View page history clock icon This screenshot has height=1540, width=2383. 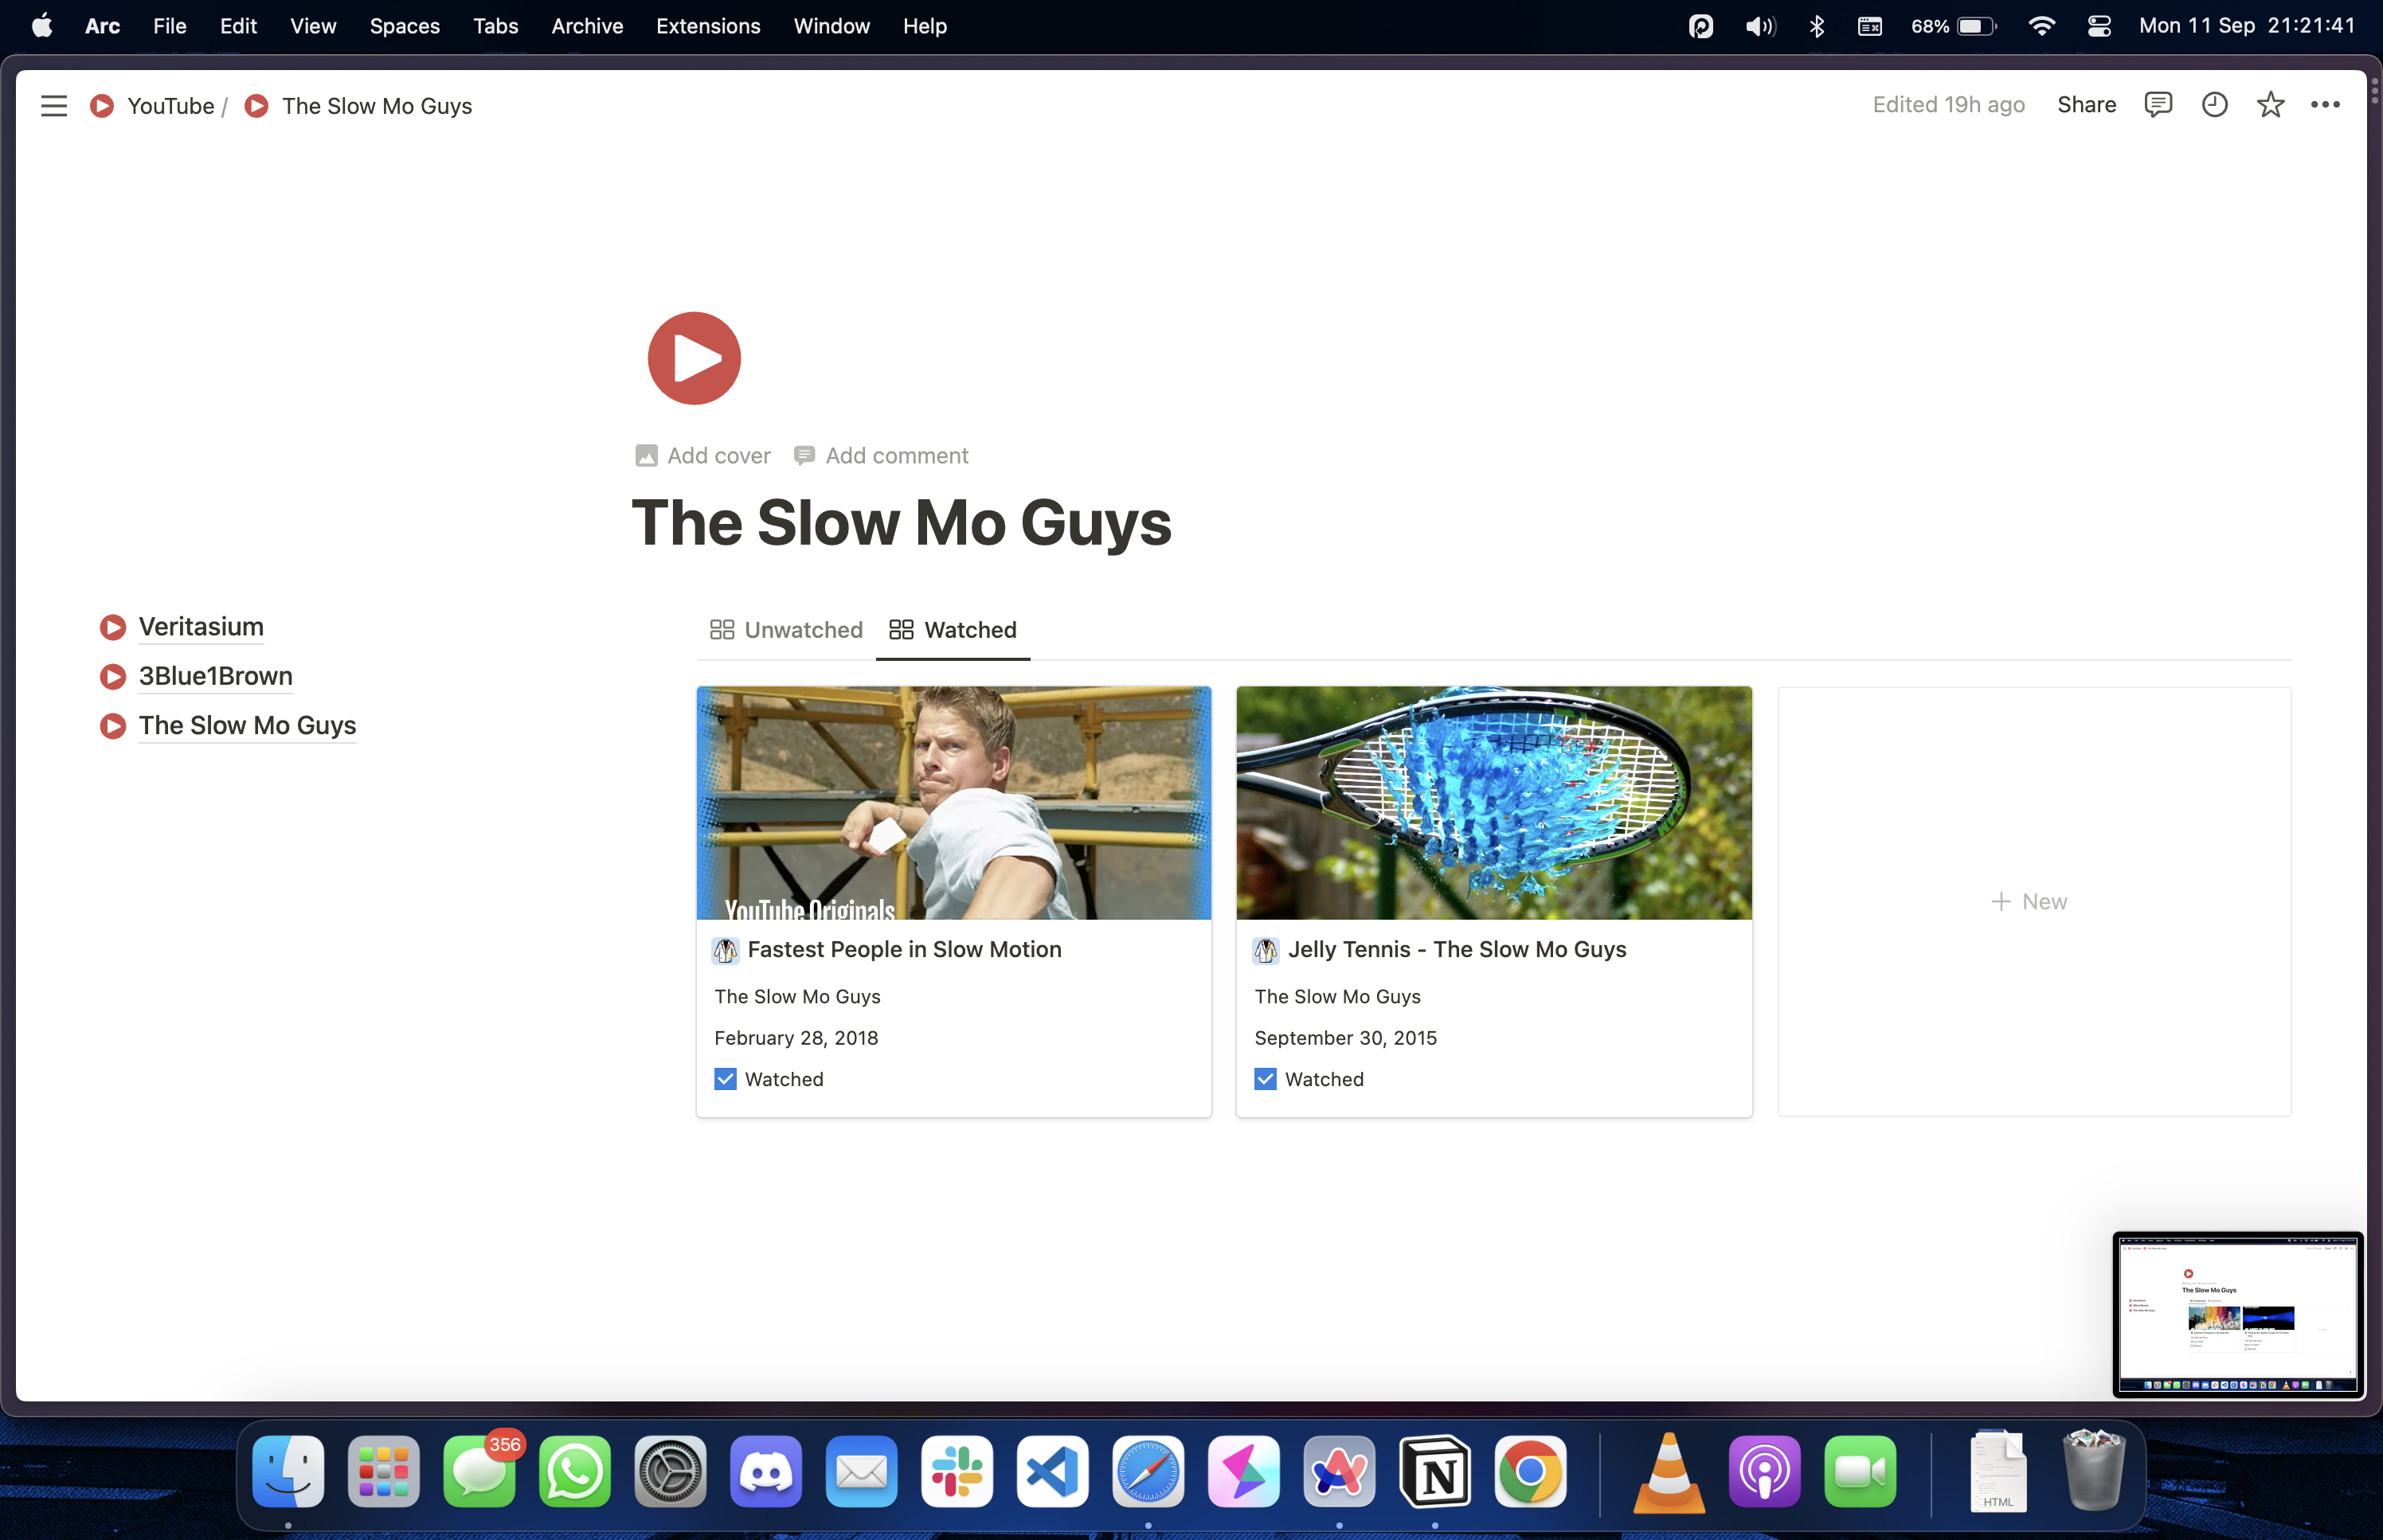point(2214,104)
